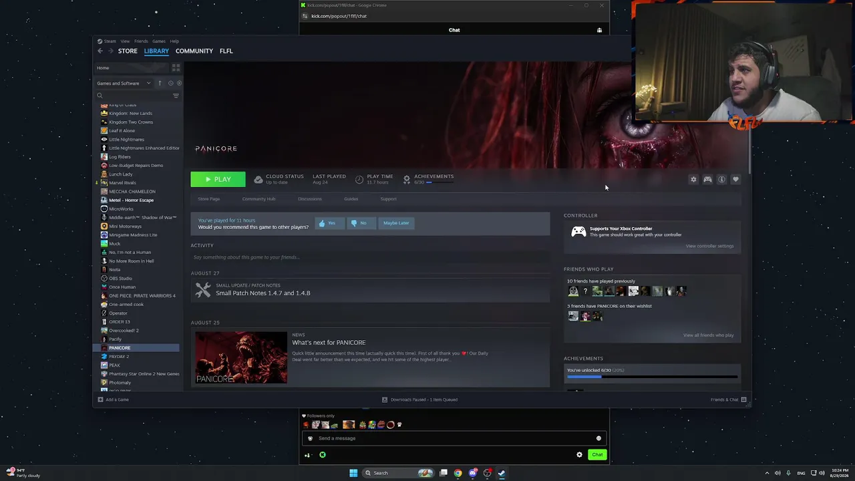
Task: Click the activity comment input field
Action: tap(370, 257)
